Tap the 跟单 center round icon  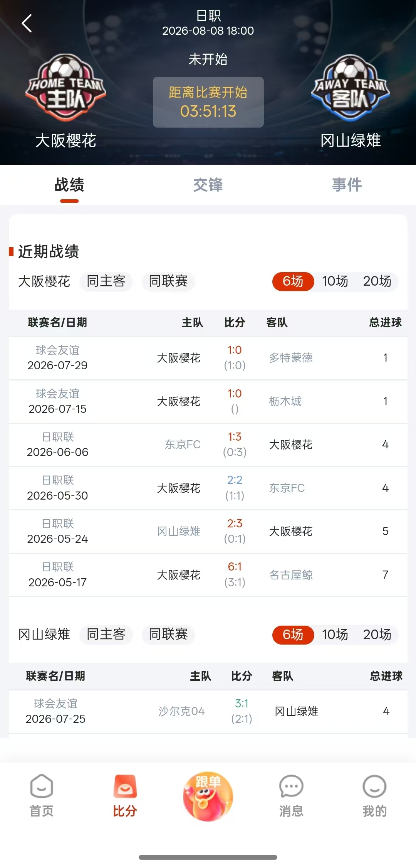(x=208, y=796)
